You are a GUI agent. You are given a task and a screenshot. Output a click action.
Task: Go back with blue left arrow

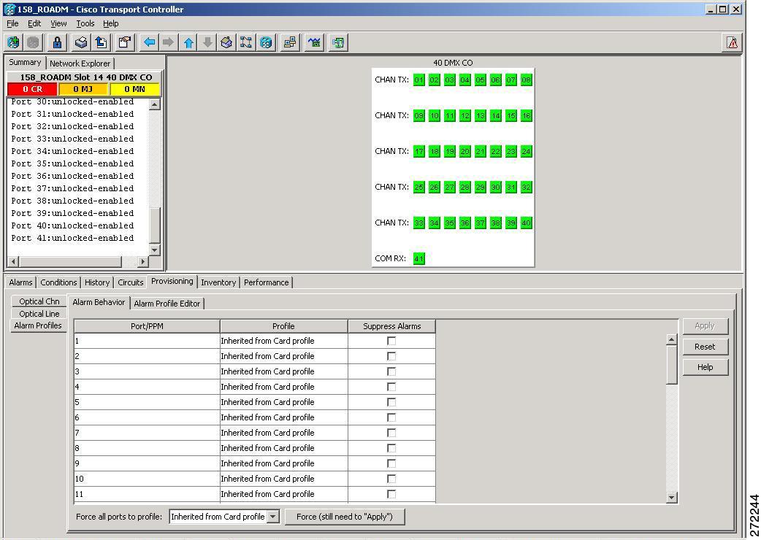[x=149, y=42]
